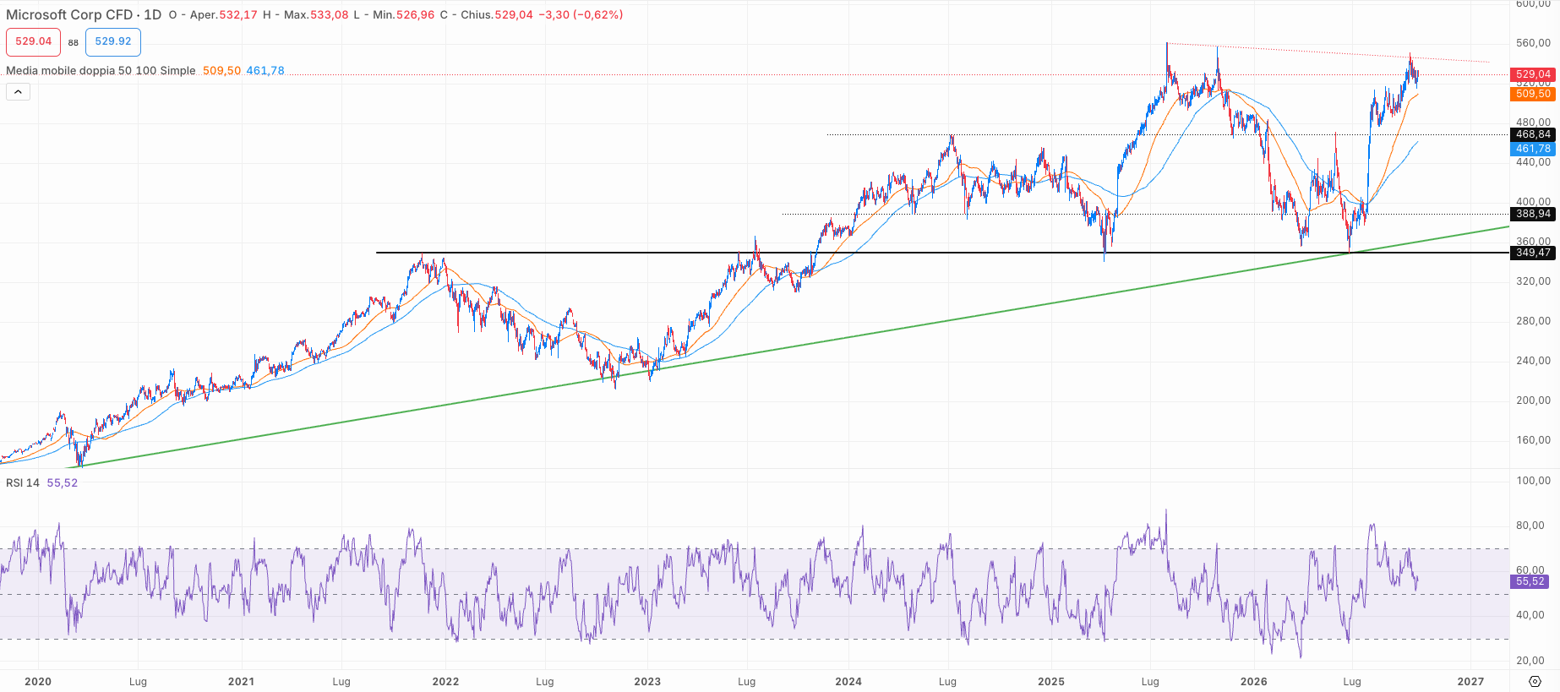Click the closing price Chius. 529,04 value
The height and width of the screenshot is (692, 1560).
514,14
